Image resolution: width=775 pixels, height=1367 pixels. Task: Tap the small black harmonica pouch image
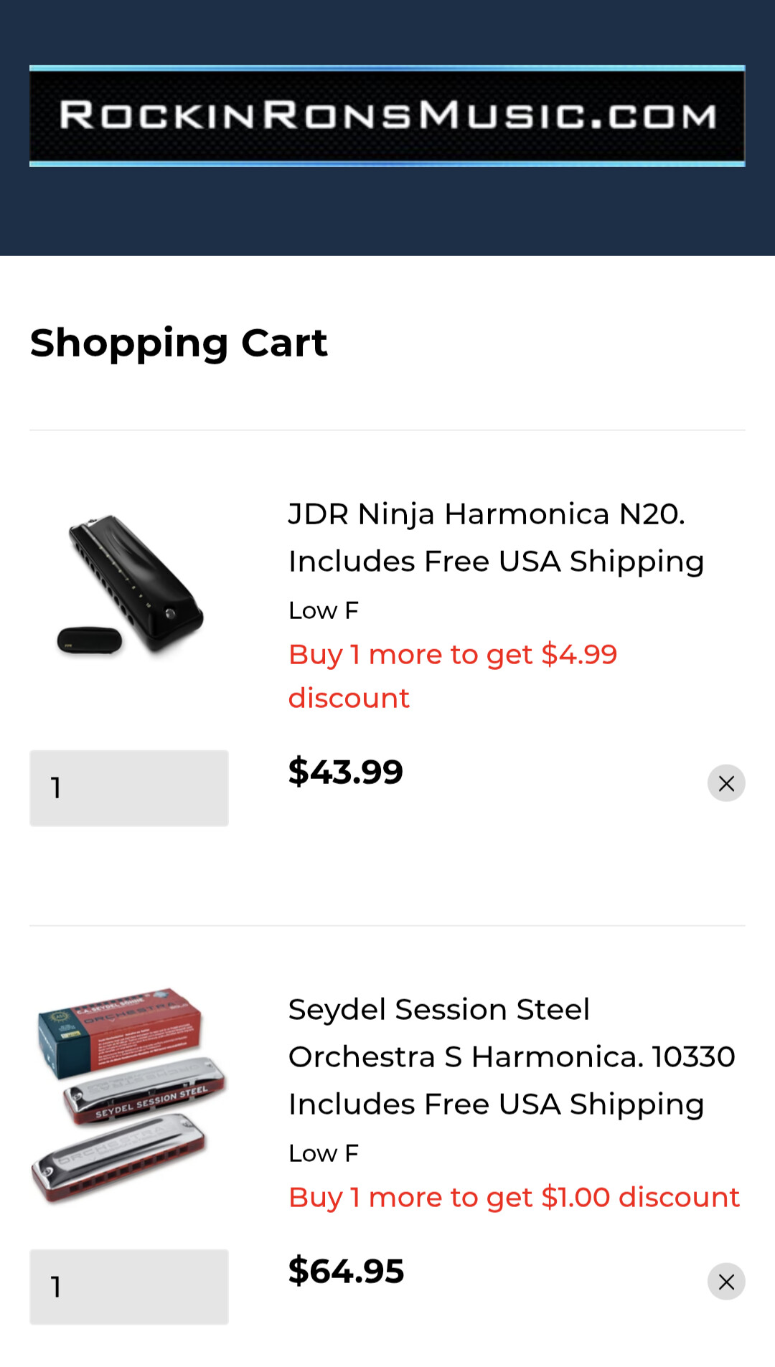89,640
